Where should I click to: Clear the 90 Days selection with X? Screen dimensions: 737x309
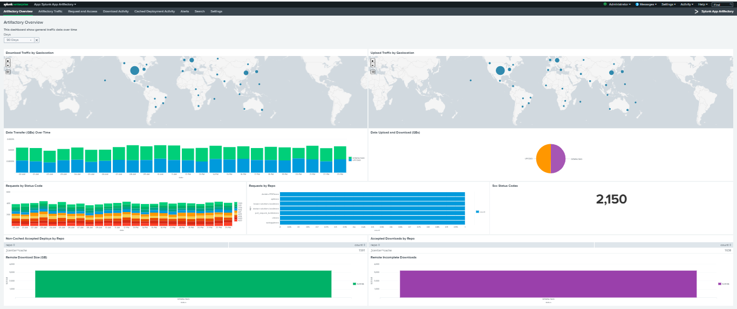tap(37, 40)
